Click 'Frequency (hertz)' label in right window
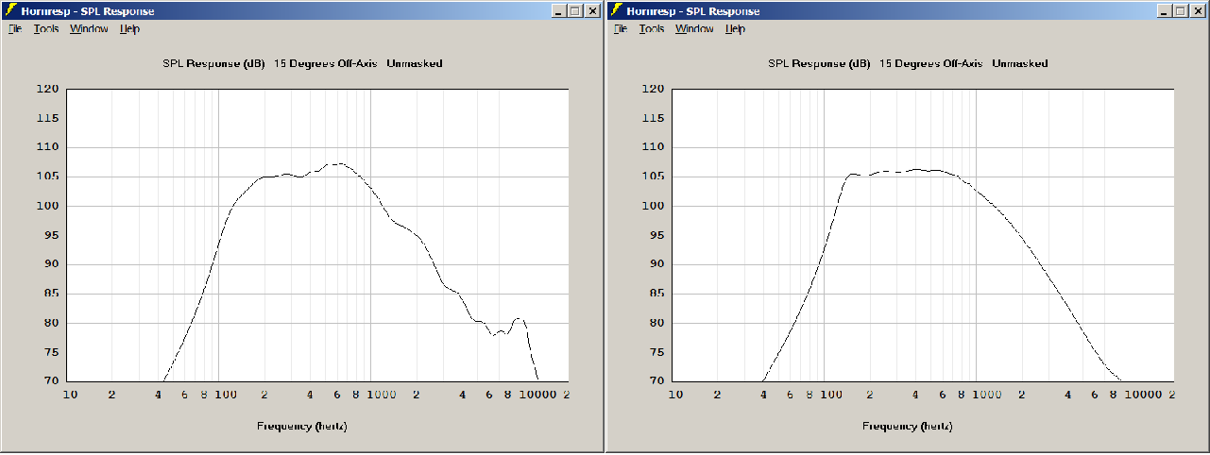 tap(908, 427)
